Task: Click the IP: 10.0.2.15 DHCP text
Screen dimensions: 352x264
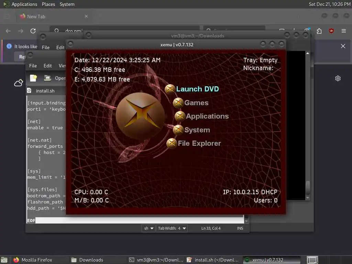Action: [250, 192]
